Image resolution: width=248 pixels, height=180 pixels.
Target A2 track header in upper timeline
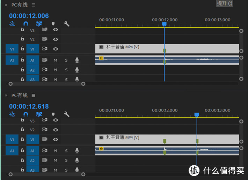point(33,70)
